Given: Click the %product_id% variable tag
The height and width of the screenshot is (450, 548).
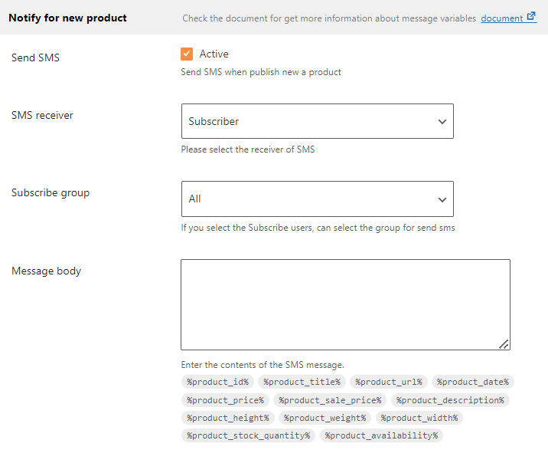Looking at the screenshot, I should [x=217, y=382].
